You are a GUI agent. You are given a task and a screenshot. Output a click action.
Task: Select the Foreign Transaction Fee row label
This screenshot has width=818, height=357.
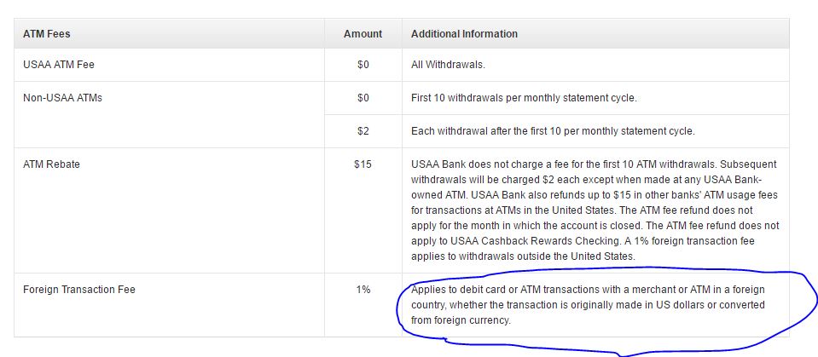click(79, 289)
